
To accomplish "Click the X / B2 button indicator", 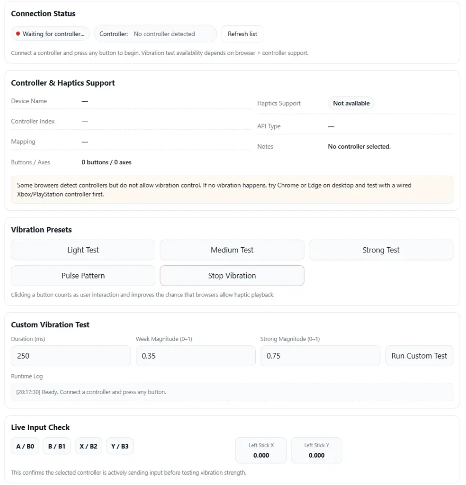I will (x=89, y=446).
